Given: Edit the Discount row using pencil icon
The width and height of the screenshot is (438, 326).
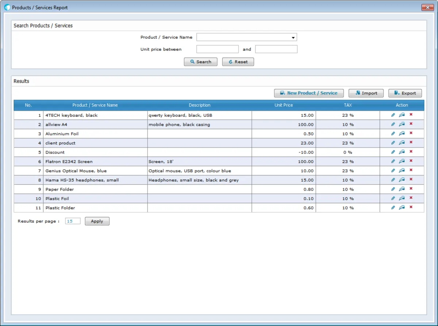Looking at the screenshot, I should tap(393, 152).
